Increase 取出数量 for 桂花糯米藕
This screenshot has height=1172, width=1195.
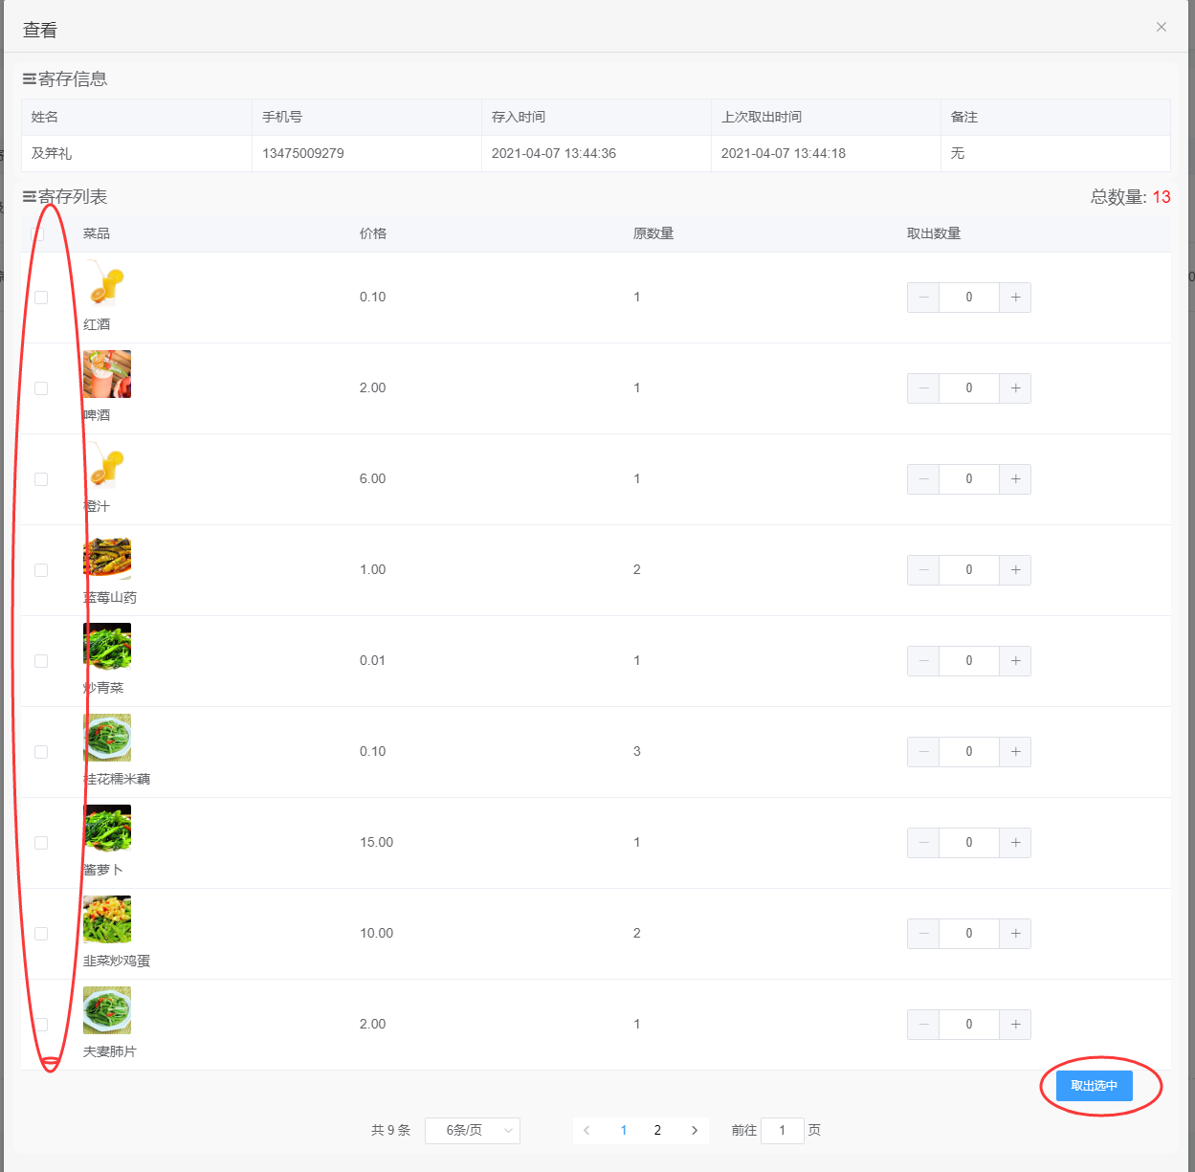coord(1015,752)
